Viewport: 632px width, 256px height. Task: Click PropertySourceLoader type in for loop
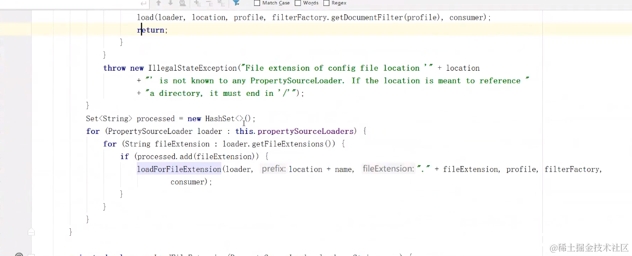[x=150, y=131]
